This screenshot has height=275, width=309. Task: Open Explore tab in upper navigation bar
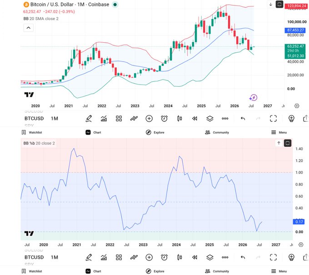[x=155, y=132]
